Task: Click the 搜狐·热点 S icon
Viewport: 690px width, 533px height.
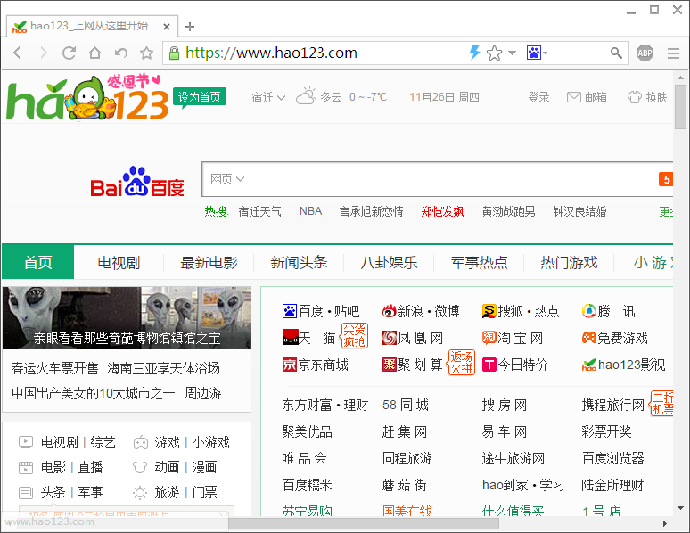Action: point(489,311)
